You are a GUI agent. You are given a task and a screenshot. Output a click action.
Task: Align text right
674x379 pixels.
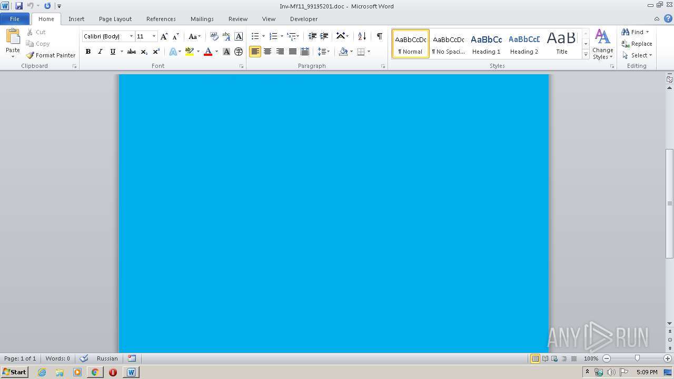(x=280, y=52)
